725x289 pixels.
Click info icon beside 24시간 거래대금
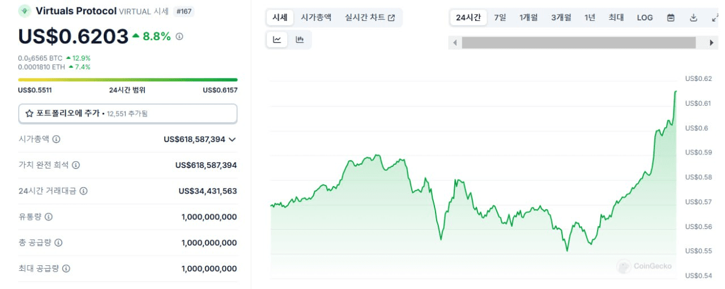pyautogui.click(x=83, y=191)
